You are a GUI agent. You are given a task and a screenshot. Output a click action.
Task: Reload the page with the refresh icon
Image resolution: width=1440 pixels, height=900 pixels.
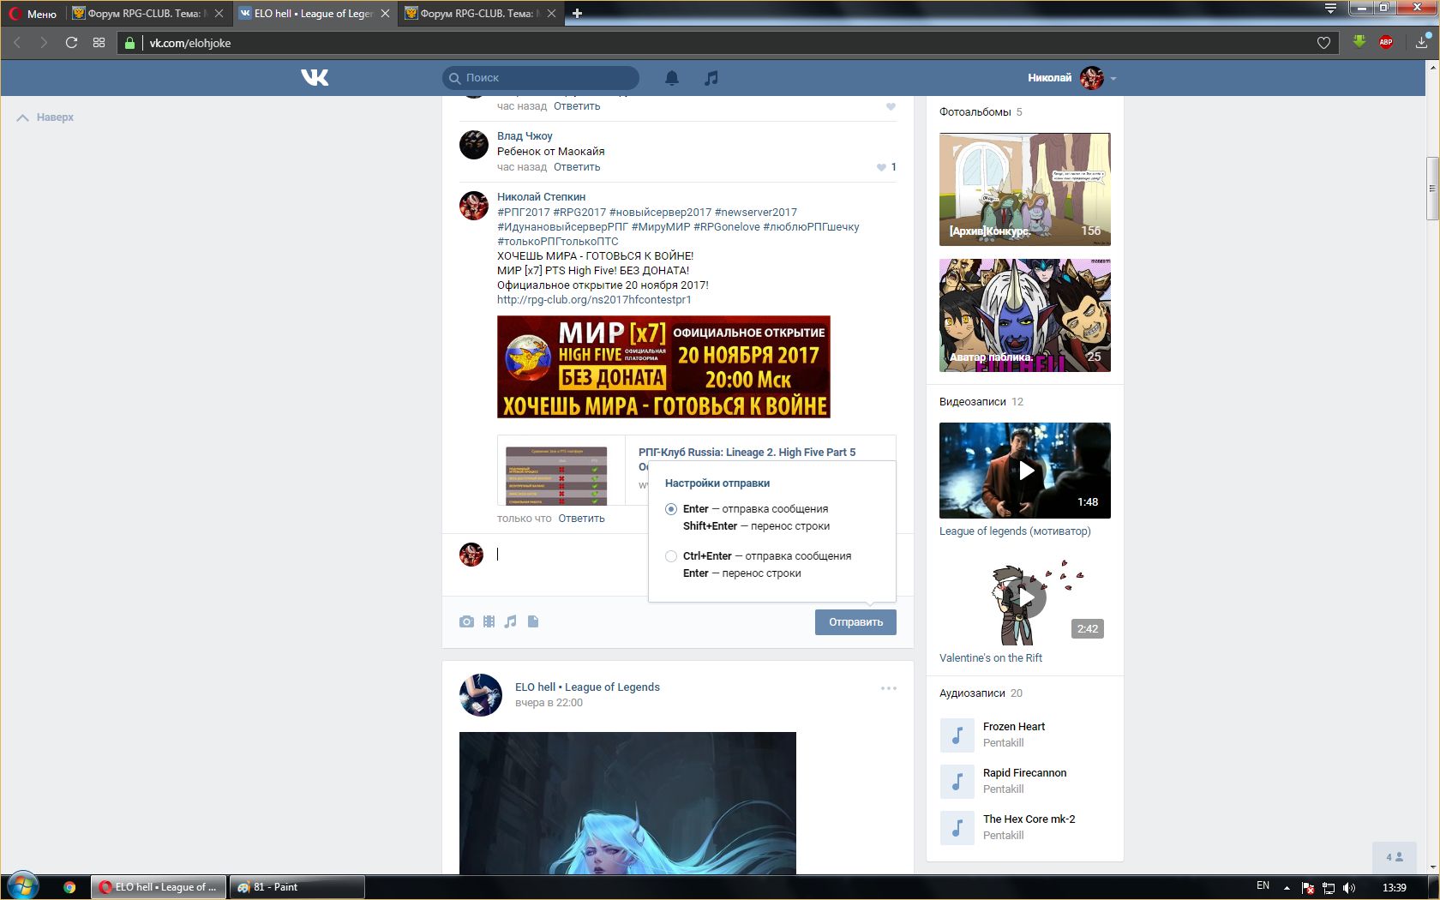[71, 43]
